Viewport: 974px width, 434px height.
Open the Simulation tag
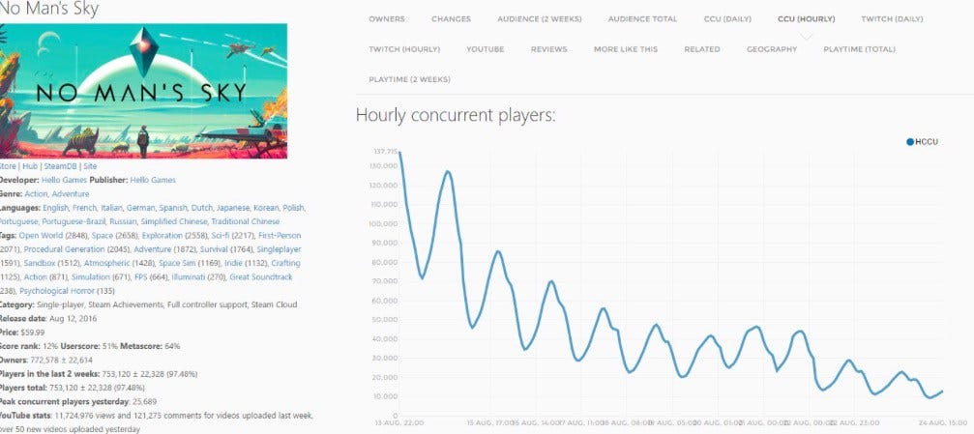pyautogui.click(x=91, y=276)
